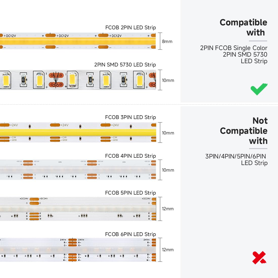The image size is (278, 278).
Task: Click the 12mm label beside the 5PIN strip
Action: [x=168, y=209]
